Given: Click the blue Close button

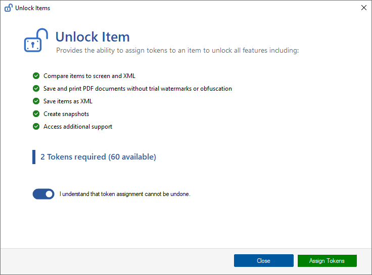Looking at the screenshot, I should [263, 261].
